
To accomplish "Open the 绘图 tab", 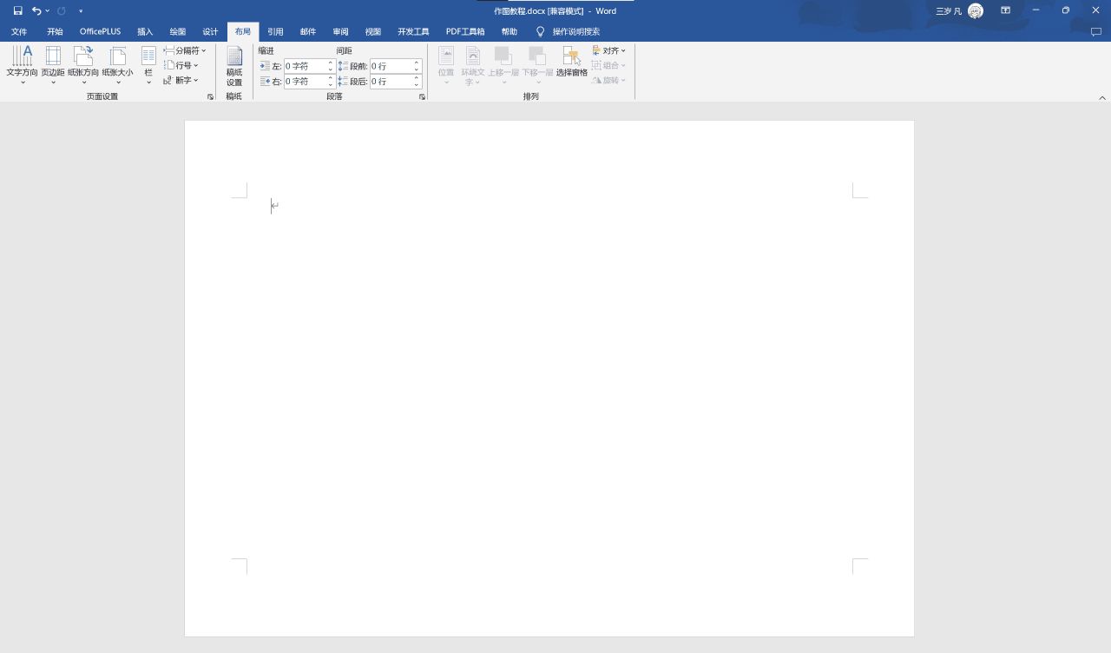I will (178, 31).
